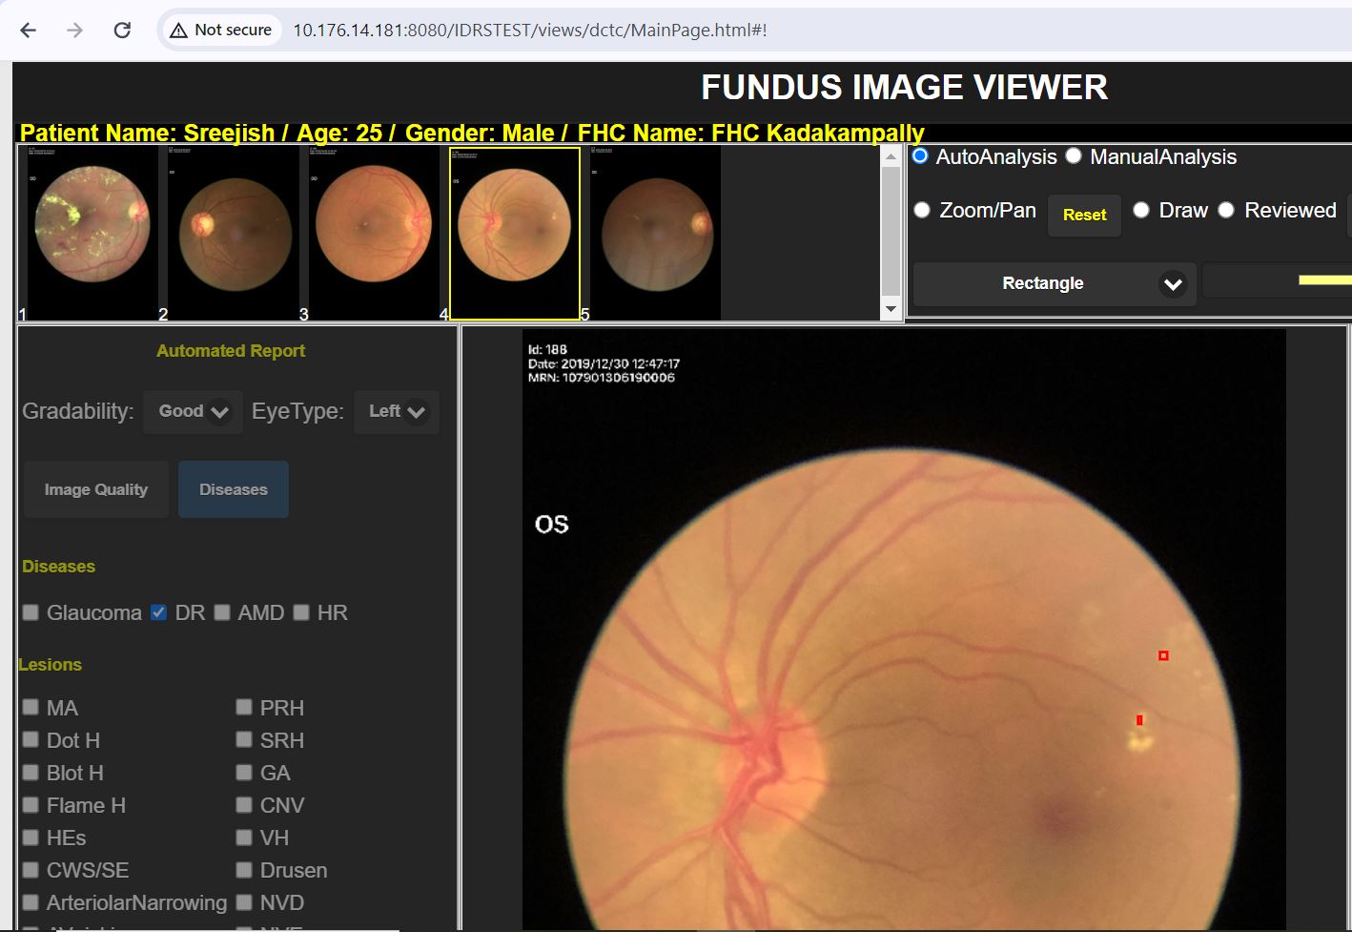Open the Gradability dropdown showing Good
Image resolution: width=1352 pixels, height=932 pixels.
193,411
